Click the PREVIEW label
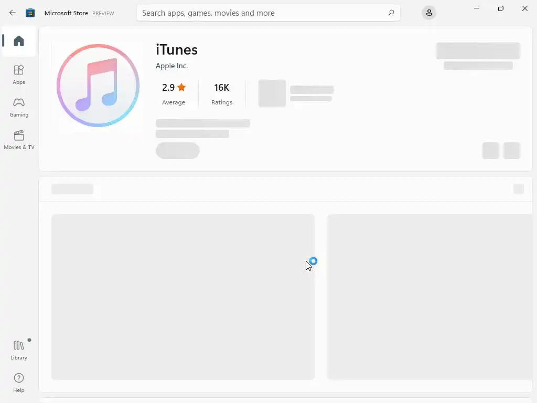Screen dimensions: 537x403 (103, 13)
